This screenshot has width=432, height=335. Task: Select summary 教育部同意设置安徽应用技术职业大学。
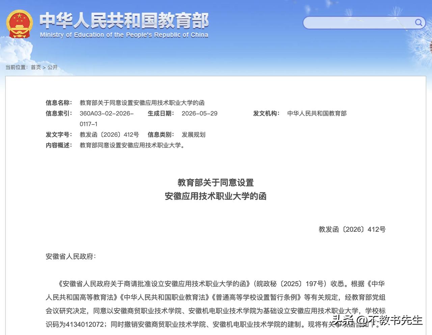tap(133, 145)
